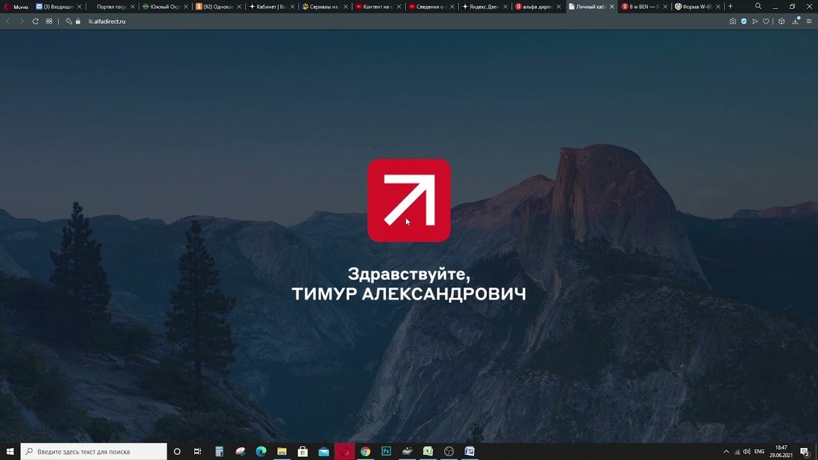This screenshot has height=460, width=818.
Task: View site security lock information
Action: coord(78,21)
